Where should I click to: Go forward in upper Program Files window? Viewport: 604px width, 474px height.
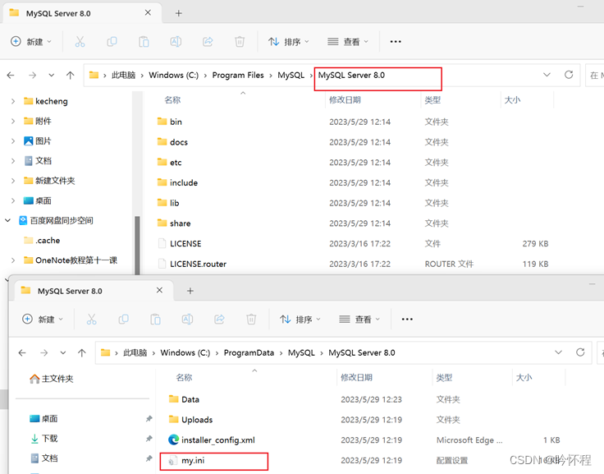[x=32, y=76]
